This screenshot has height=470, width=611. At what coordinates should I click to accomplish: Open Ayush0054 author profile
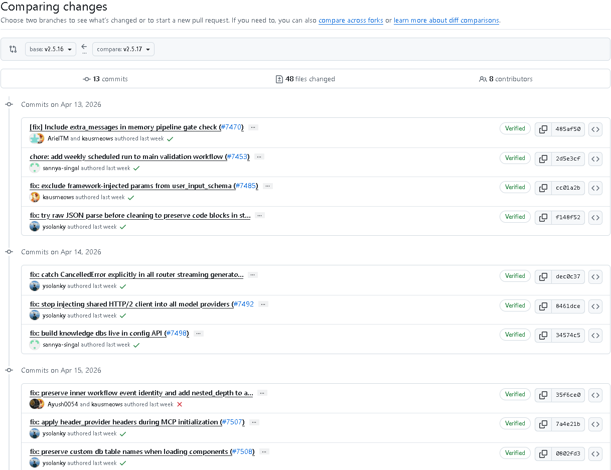pos(63,404)
